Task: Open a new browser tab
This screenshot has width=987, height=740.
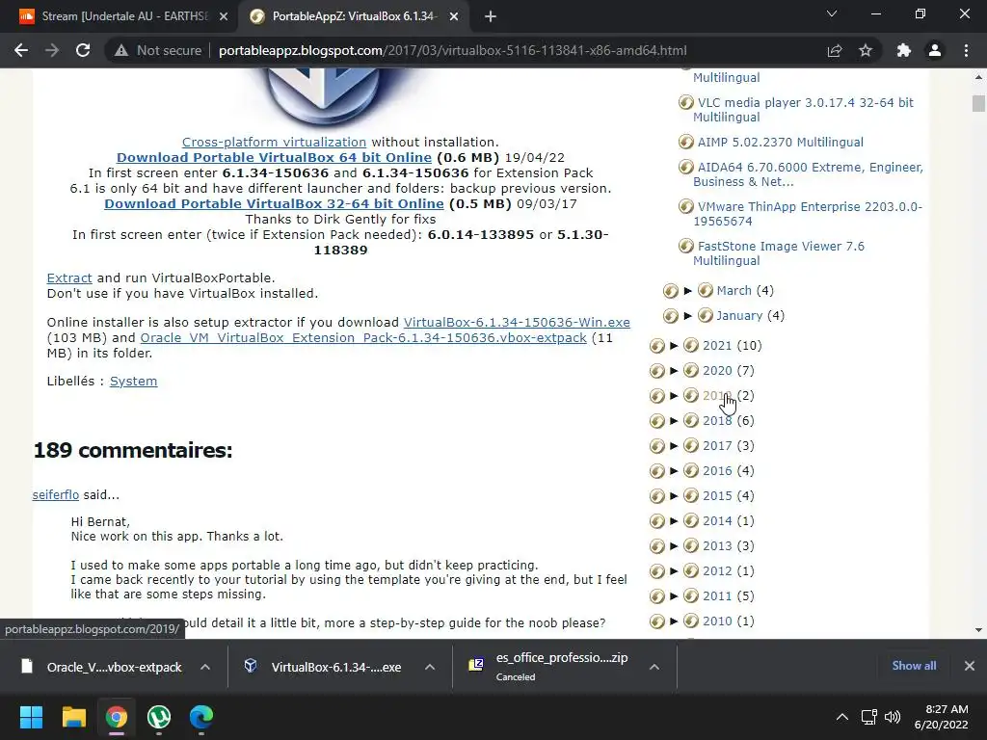Action: click(x=491, y=16)
